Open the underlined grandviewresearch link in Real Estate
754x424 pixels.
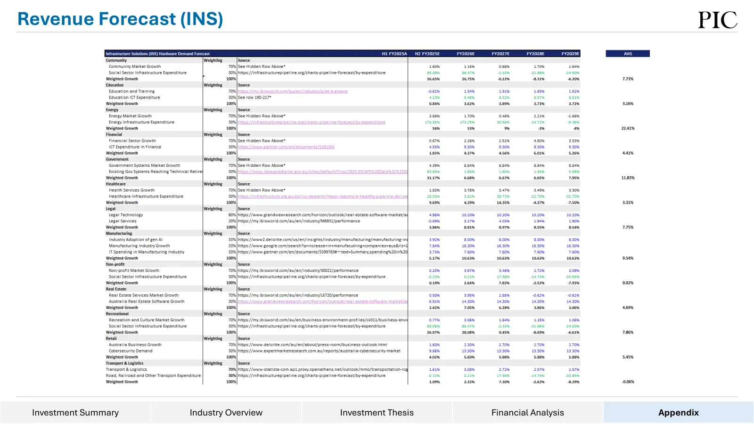point(323,302)
